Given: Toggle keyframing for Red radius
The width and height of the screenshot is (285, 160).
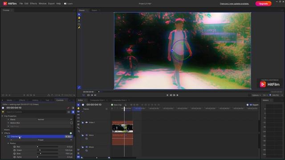Looking at the screenshot, I should (x=15, y=147).
